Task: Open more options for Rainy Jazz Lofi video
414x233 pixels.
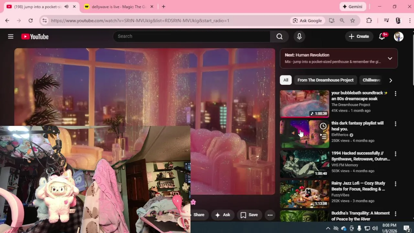Action: pyautogui.click(x=395, y=184)
